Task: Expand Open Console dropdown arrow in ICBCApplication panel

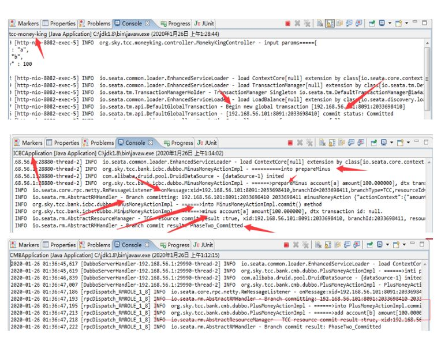Action: 408,143
